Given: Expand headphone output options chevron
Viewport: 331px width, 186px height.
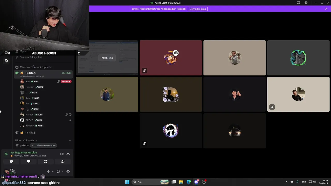Looking at the screenshot, I should coord(63,171).
